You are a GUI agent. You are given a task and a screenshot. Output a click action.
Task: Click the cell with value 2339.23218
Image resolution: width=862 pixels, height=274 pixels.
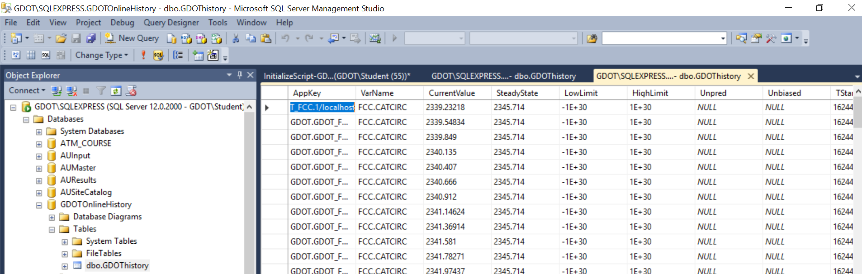pos(457,107)
